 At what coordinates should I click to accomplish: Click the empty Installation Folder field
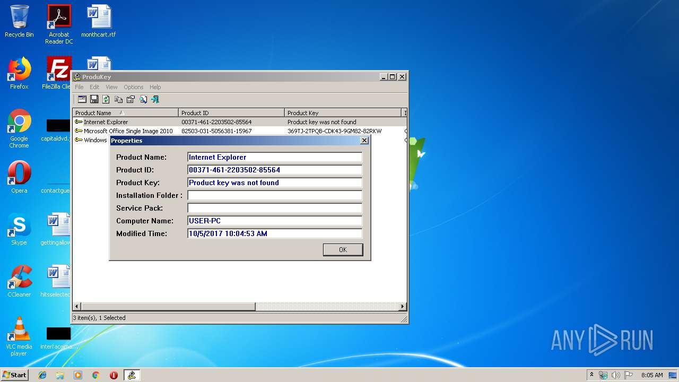tap(275, 195)
